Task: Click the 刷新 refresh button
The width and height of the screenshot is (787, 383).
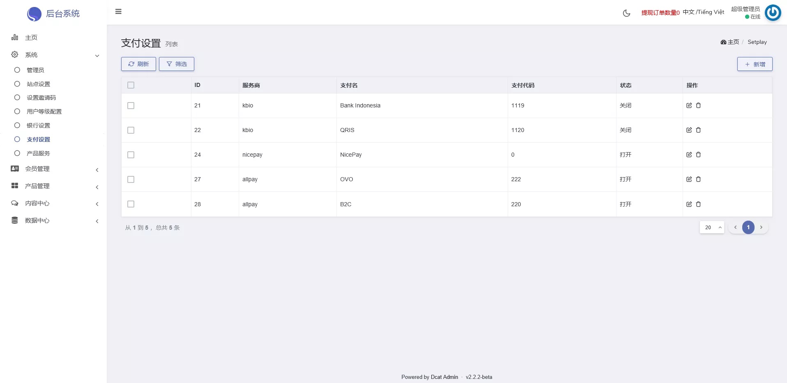Action: point(138,64)
